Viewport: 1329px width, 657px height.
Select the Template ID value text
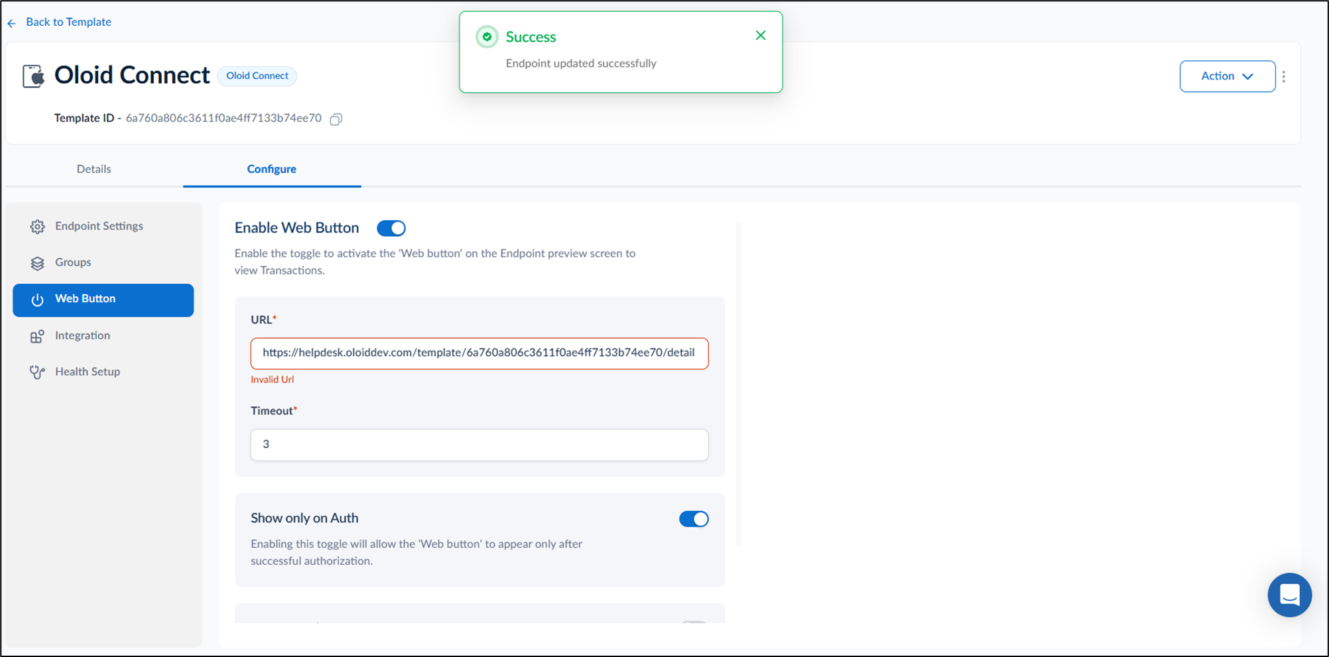pos(223,119)
